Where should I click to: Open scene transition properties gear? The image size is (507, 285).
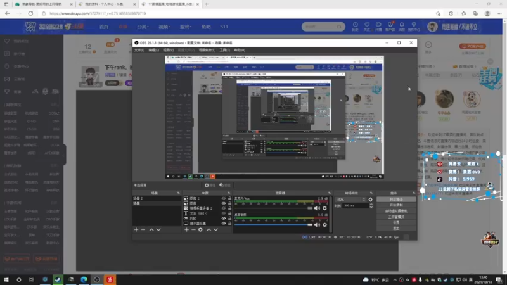pos(371,199)
